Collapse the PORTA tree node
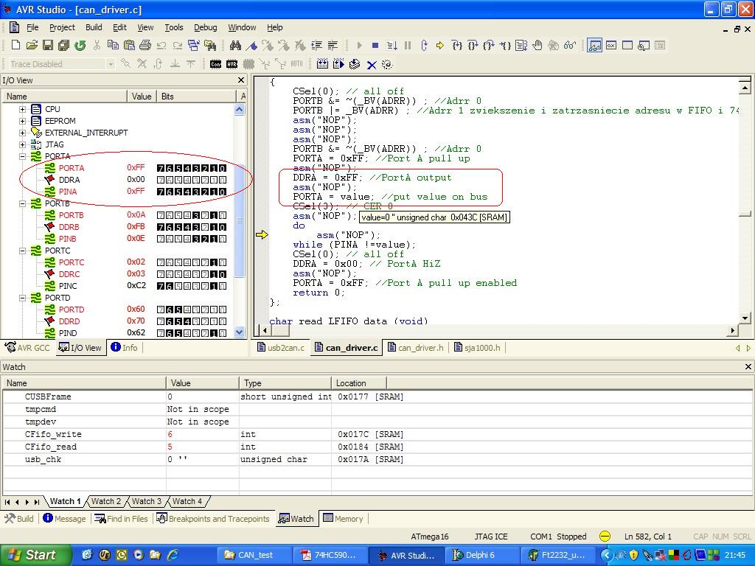 tap(23, 156)
